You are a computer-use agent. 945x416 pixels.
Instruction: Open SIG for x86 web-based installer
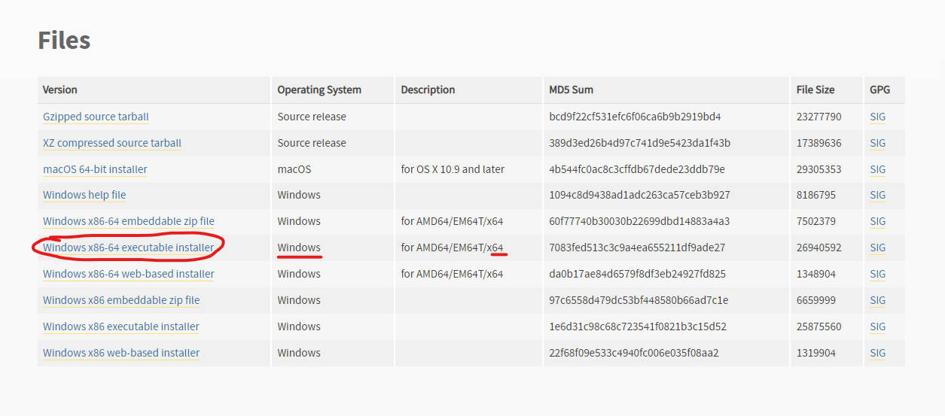878,353
